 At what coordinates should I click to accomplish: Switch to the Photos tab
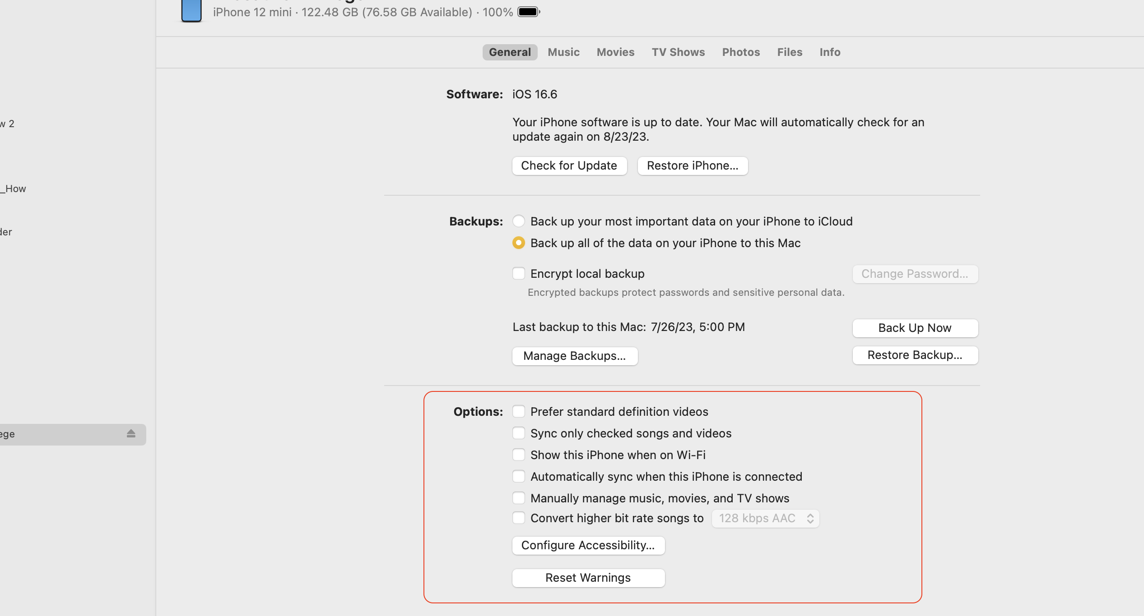point(741,52)
